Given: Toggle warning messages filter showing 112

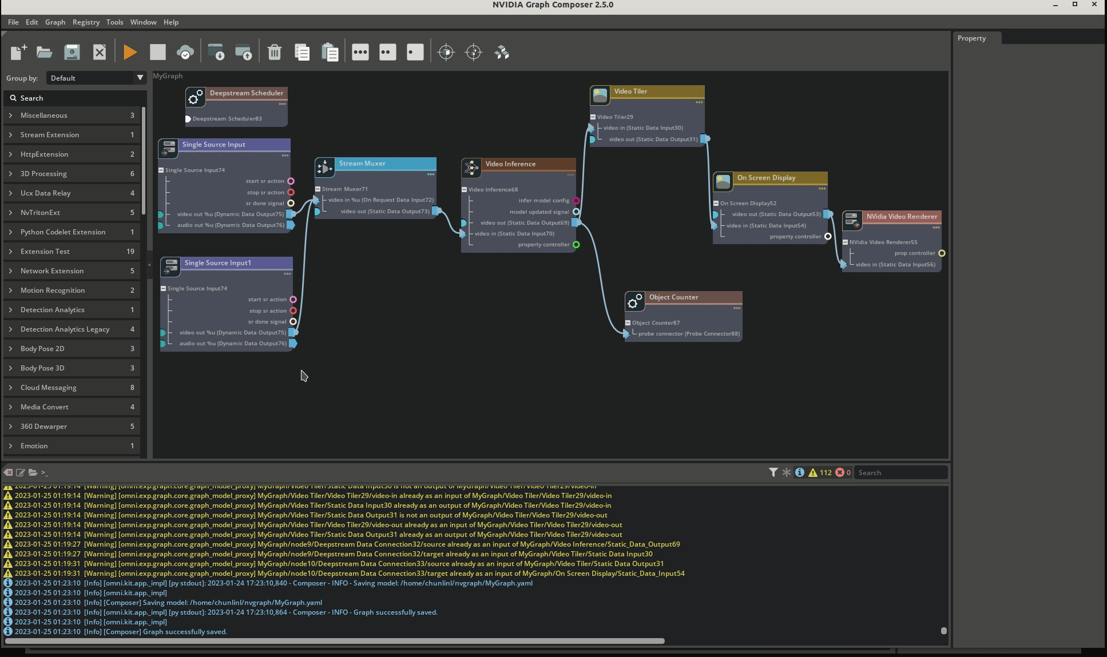Looking at the screenshot, I should pos(820,472).
